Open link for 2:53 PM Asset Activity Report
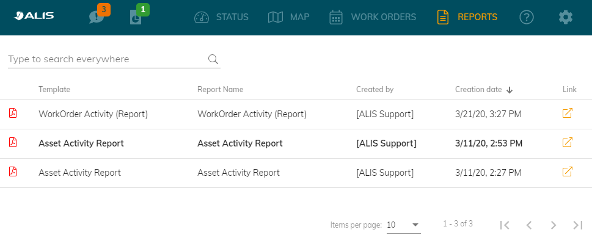This screenshot has height=238, width=592. (x=567, y=143)
